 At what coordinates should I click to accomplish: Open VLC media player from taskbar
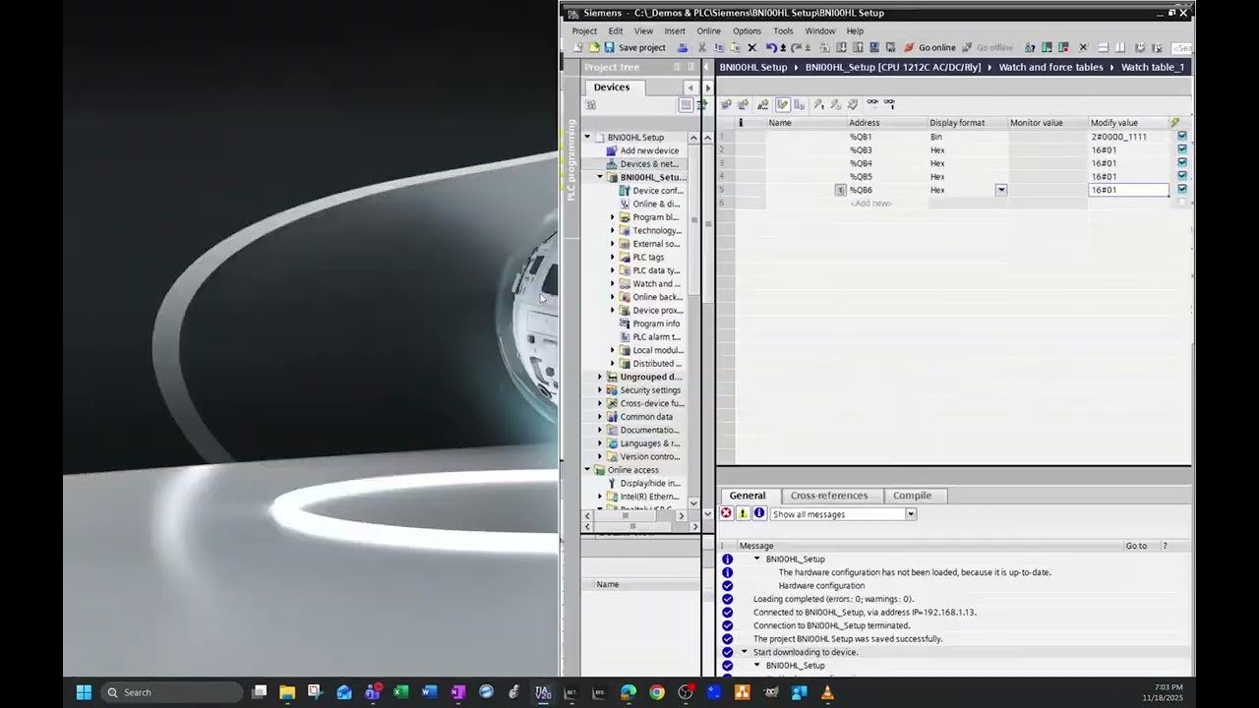click(827, 692)
